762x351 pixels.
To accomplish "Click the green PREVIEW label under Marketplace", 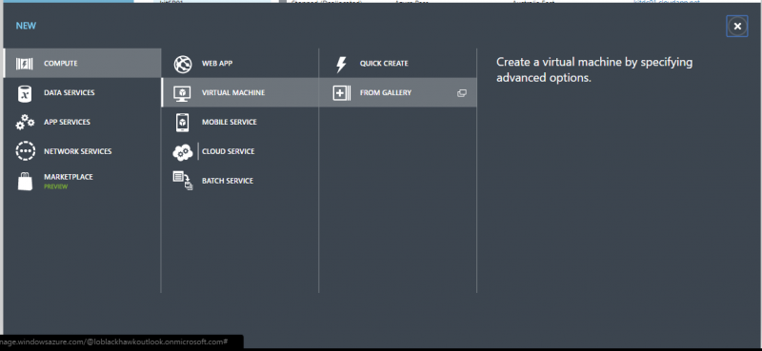I will click(56, 186).
